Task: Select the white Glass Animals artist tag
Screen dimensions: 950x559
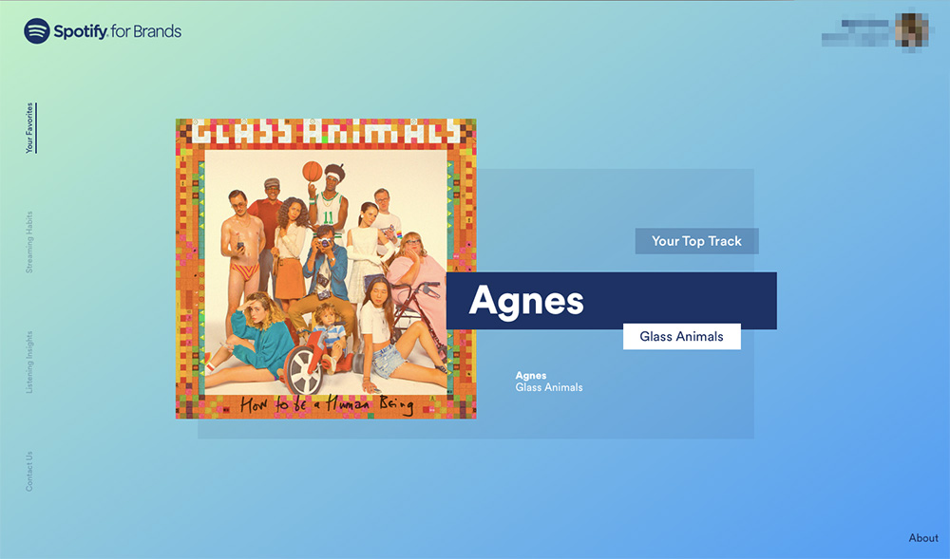Action: [681, 336]
